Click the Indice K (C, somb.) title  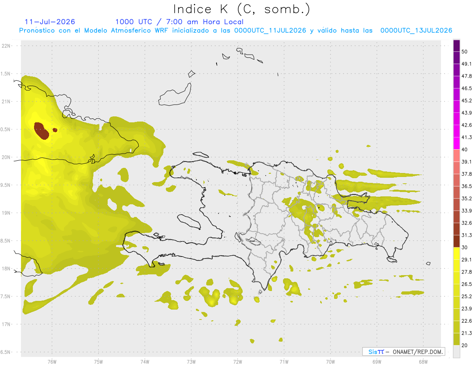click(x=242, y=9)
